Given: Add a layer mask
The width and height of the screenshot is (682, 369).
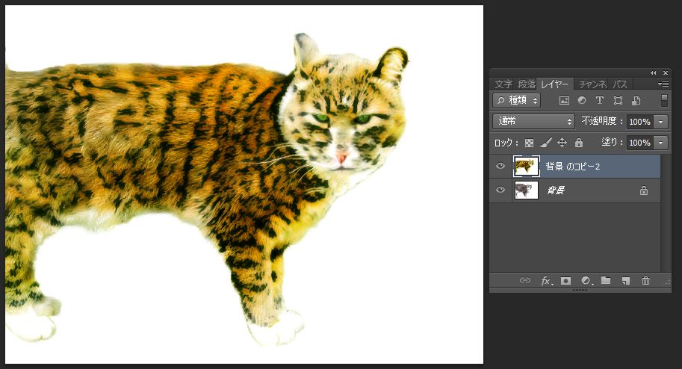Looking at the screenshot, I should (x=565, y=281).
